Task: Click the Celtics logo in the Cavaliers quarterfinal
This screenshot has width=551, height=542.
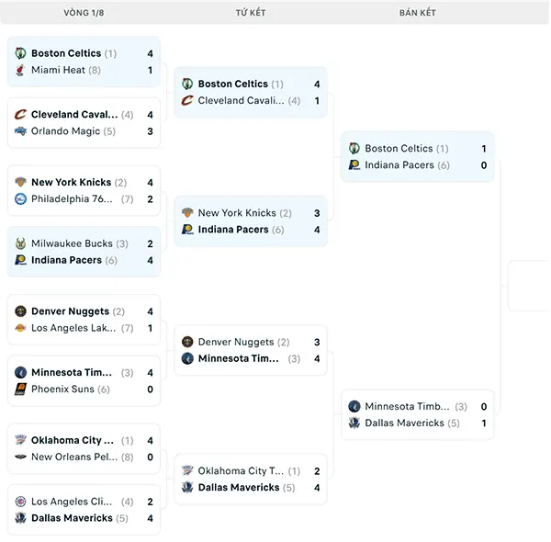Action: click(x=187, y=84)
